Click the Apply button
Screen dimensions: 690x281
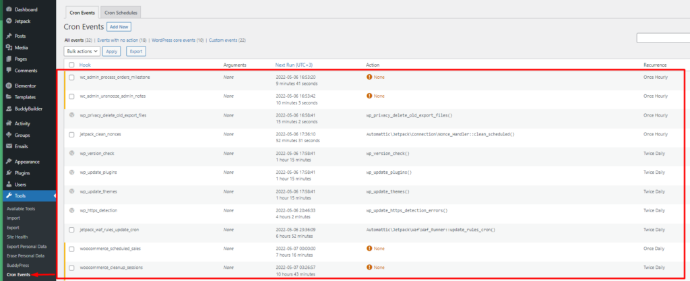click(x=112, y=51)
